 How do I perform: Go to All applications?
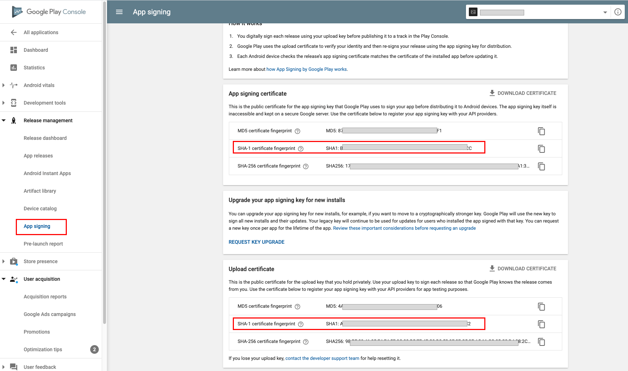[x=41, y=32]
